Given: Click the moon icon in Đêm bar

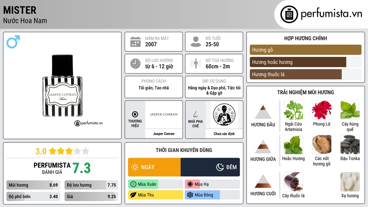Looking at the screenshot, I should pyautogui.click(x=220, y=167).
